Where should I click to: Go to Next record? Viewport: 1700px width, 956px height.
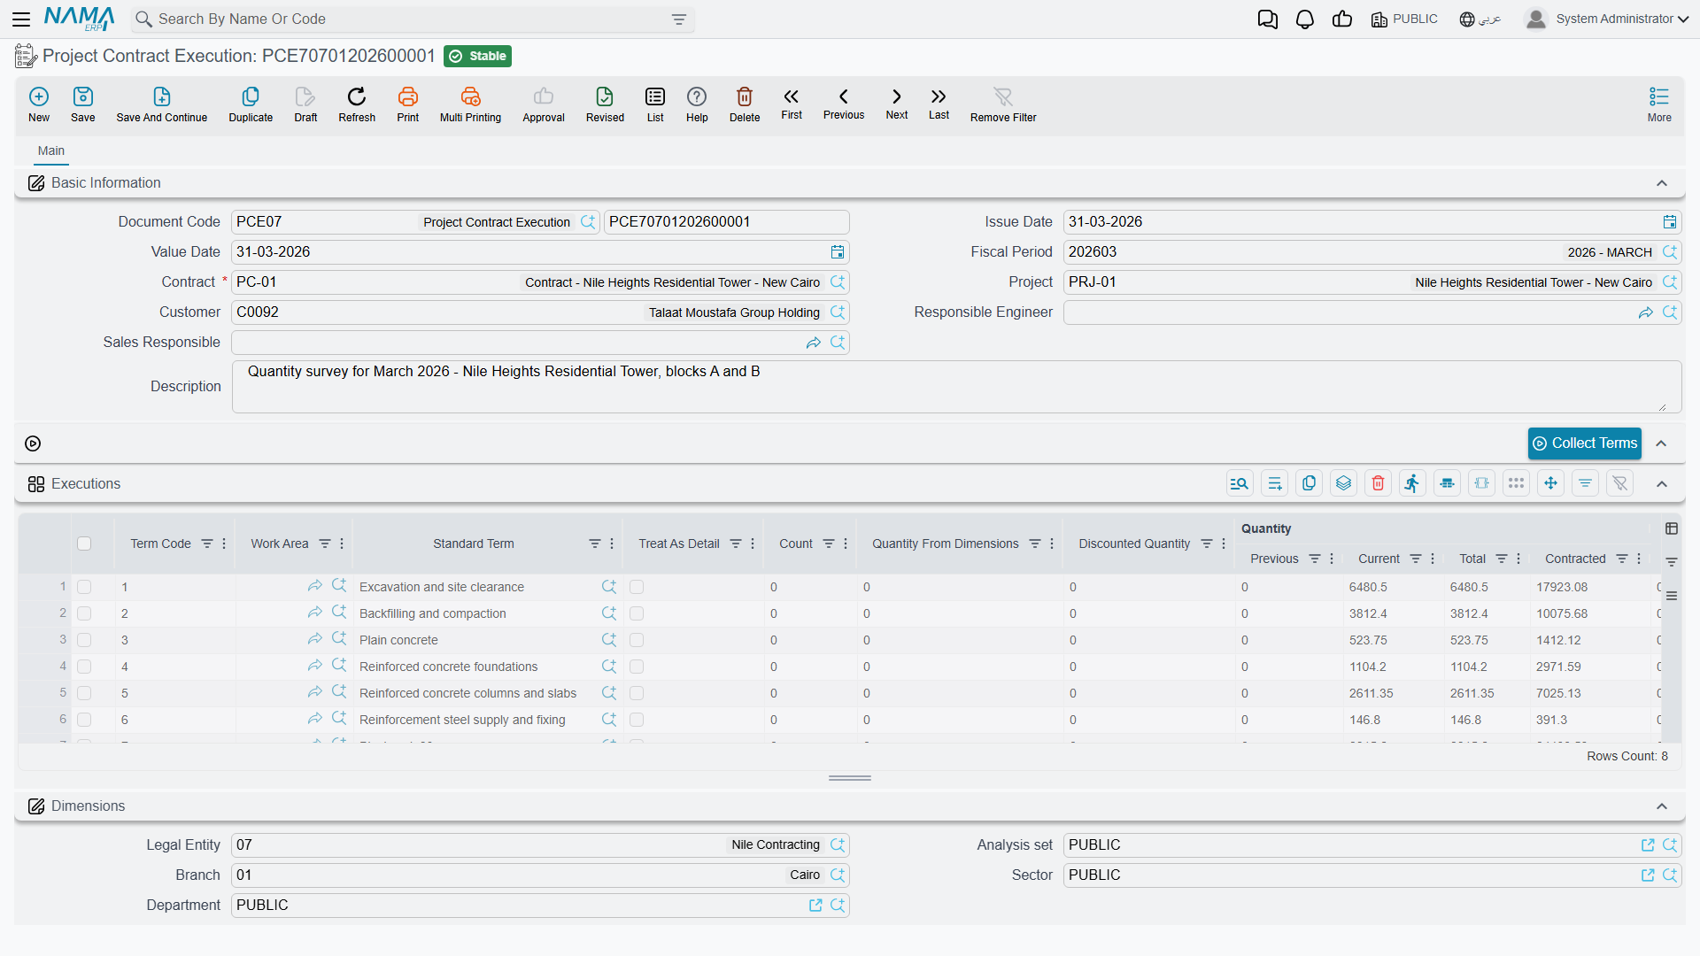(x=897, y=103)
